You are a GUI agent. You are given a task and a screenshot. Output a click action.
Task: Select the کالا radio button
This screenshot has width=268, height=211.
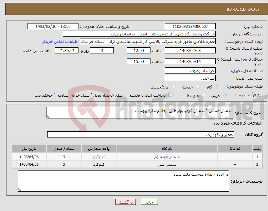(x=217, y=86)
